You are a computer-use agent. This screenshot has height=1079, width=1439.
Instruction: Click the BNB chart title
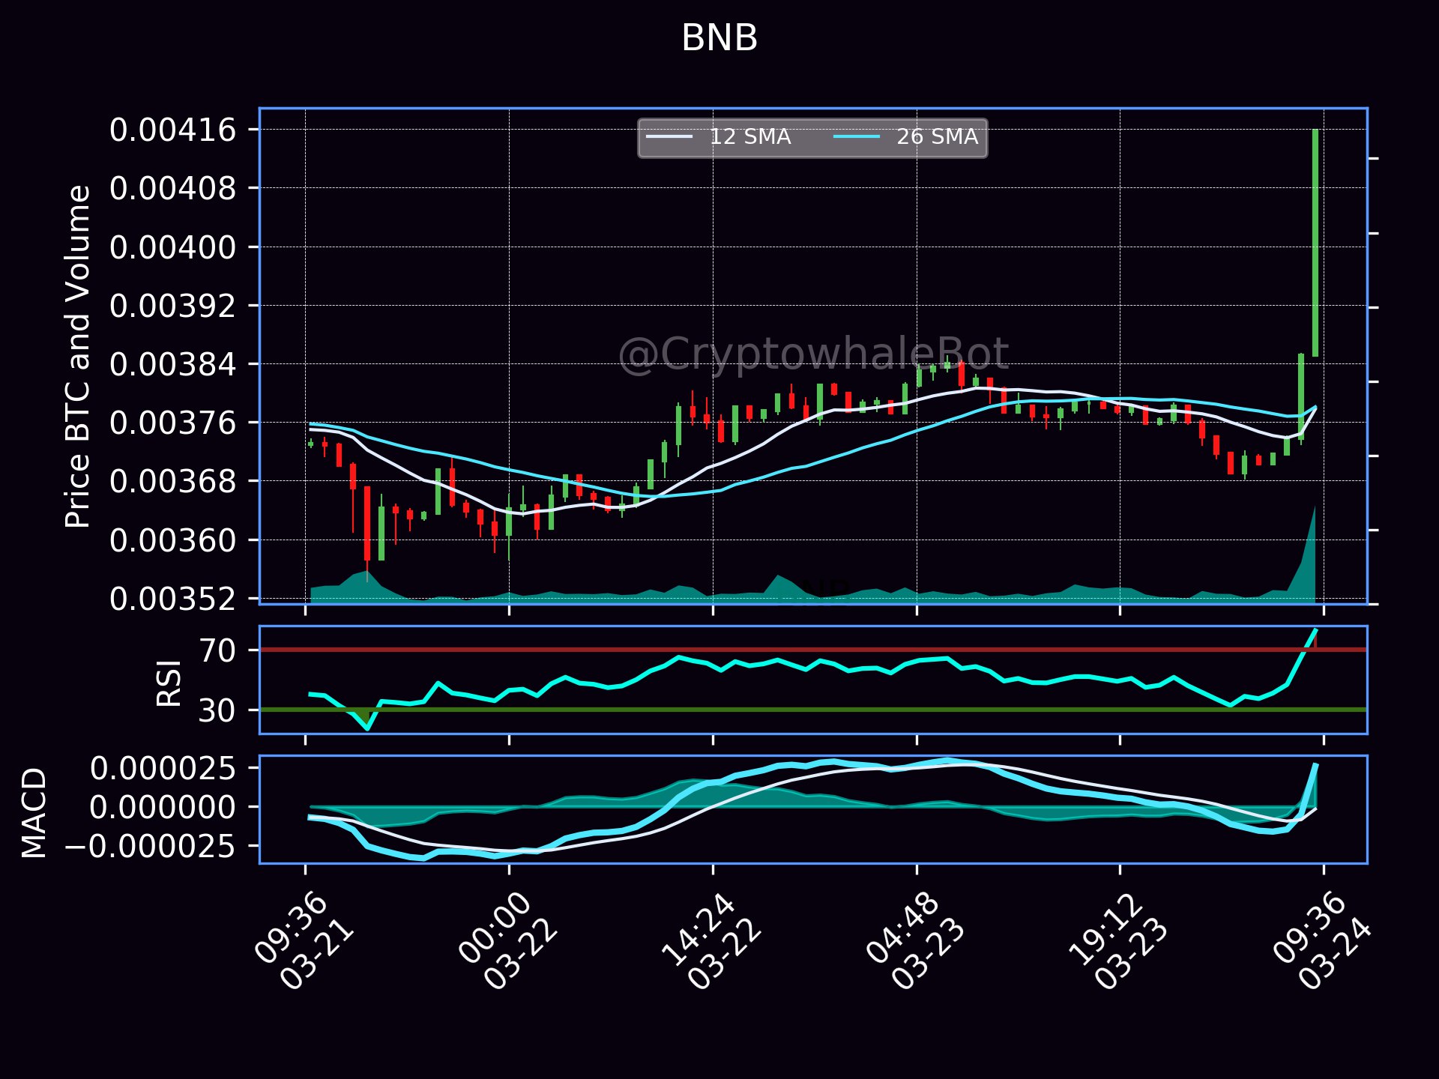719,38
